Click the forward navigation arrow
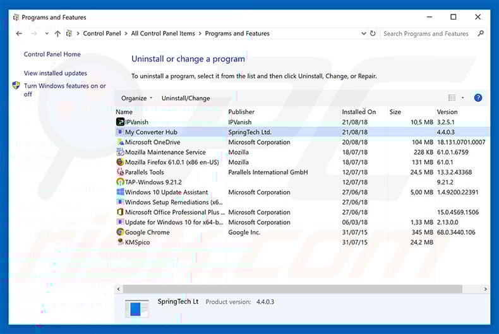The image size is (499, 334). [33, 33]
